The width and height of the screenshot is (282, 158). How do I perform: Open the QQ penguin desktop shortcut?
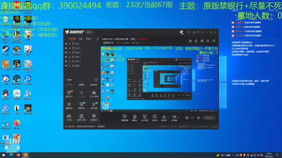(x=5, y=95)
